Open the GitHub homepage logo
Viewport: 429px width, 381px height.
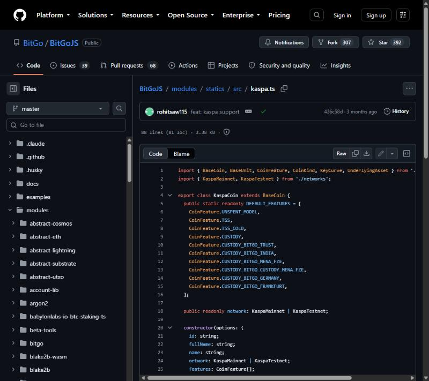20,15
